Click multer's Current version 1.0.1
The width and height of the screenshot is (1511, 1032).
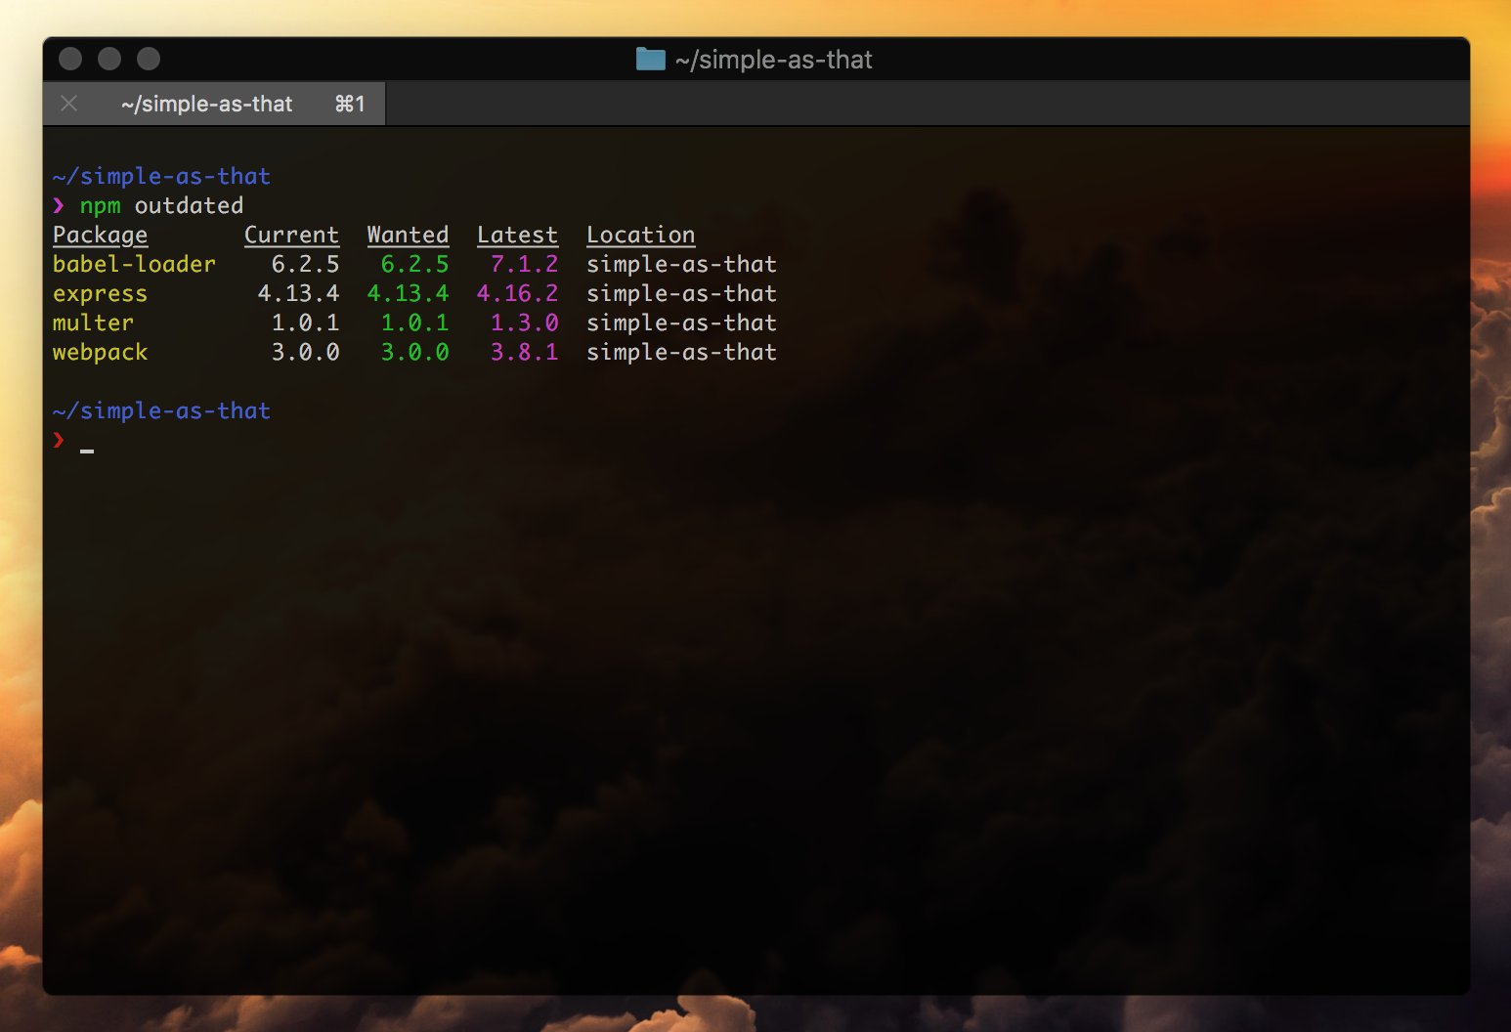point(305,322)
